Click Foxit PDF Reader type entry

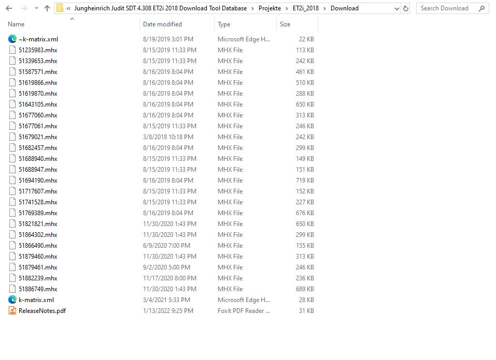244,311
